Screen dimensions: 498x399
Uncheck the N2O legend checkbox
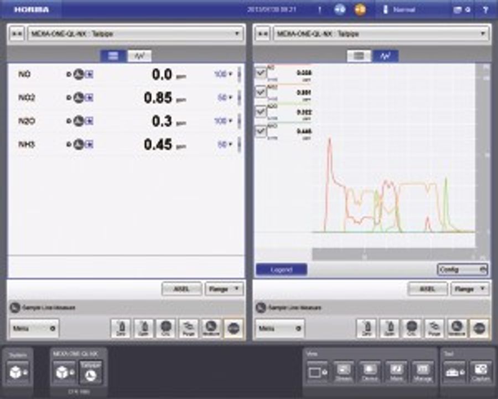(261, 111)
